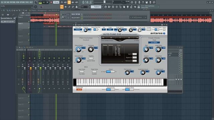
Task: Click the Bypass All button
Action: [134, 58]
